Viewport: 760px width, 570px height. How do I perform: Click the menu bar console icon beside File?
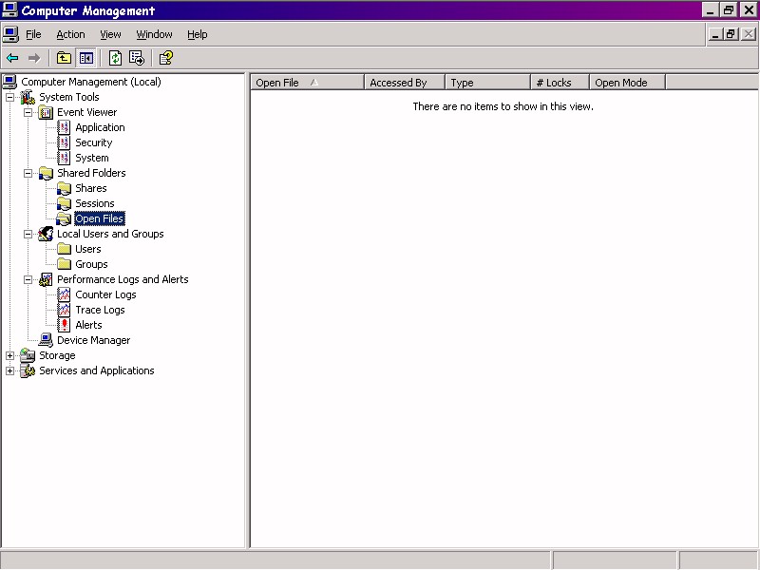pyautogui.click(x=10, y=34)
